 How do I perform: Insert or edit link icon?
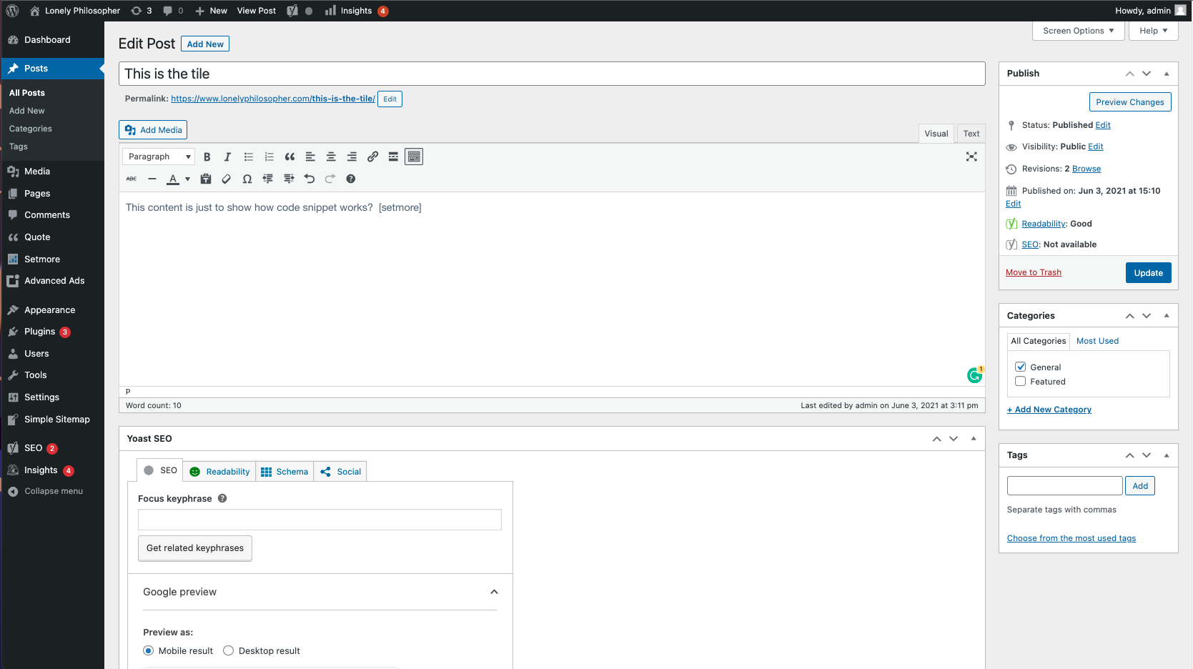(372, 157)
